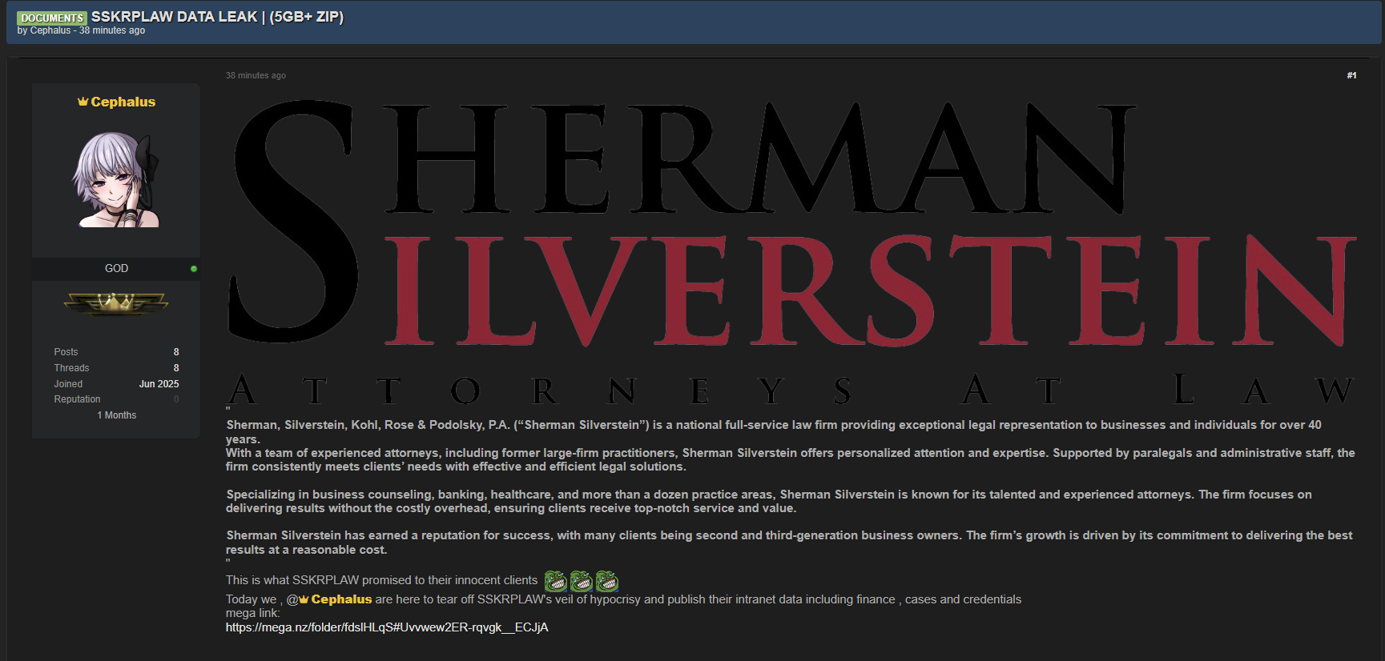Image resolution: width=1385 pixels, height=661 pixels.
Task: Click the author name in thread header
Action: (x=50, y=30)
